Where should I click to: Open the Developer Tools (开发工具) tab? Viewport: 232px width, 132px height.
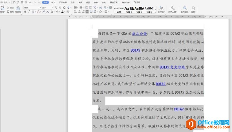click(114, 2)
